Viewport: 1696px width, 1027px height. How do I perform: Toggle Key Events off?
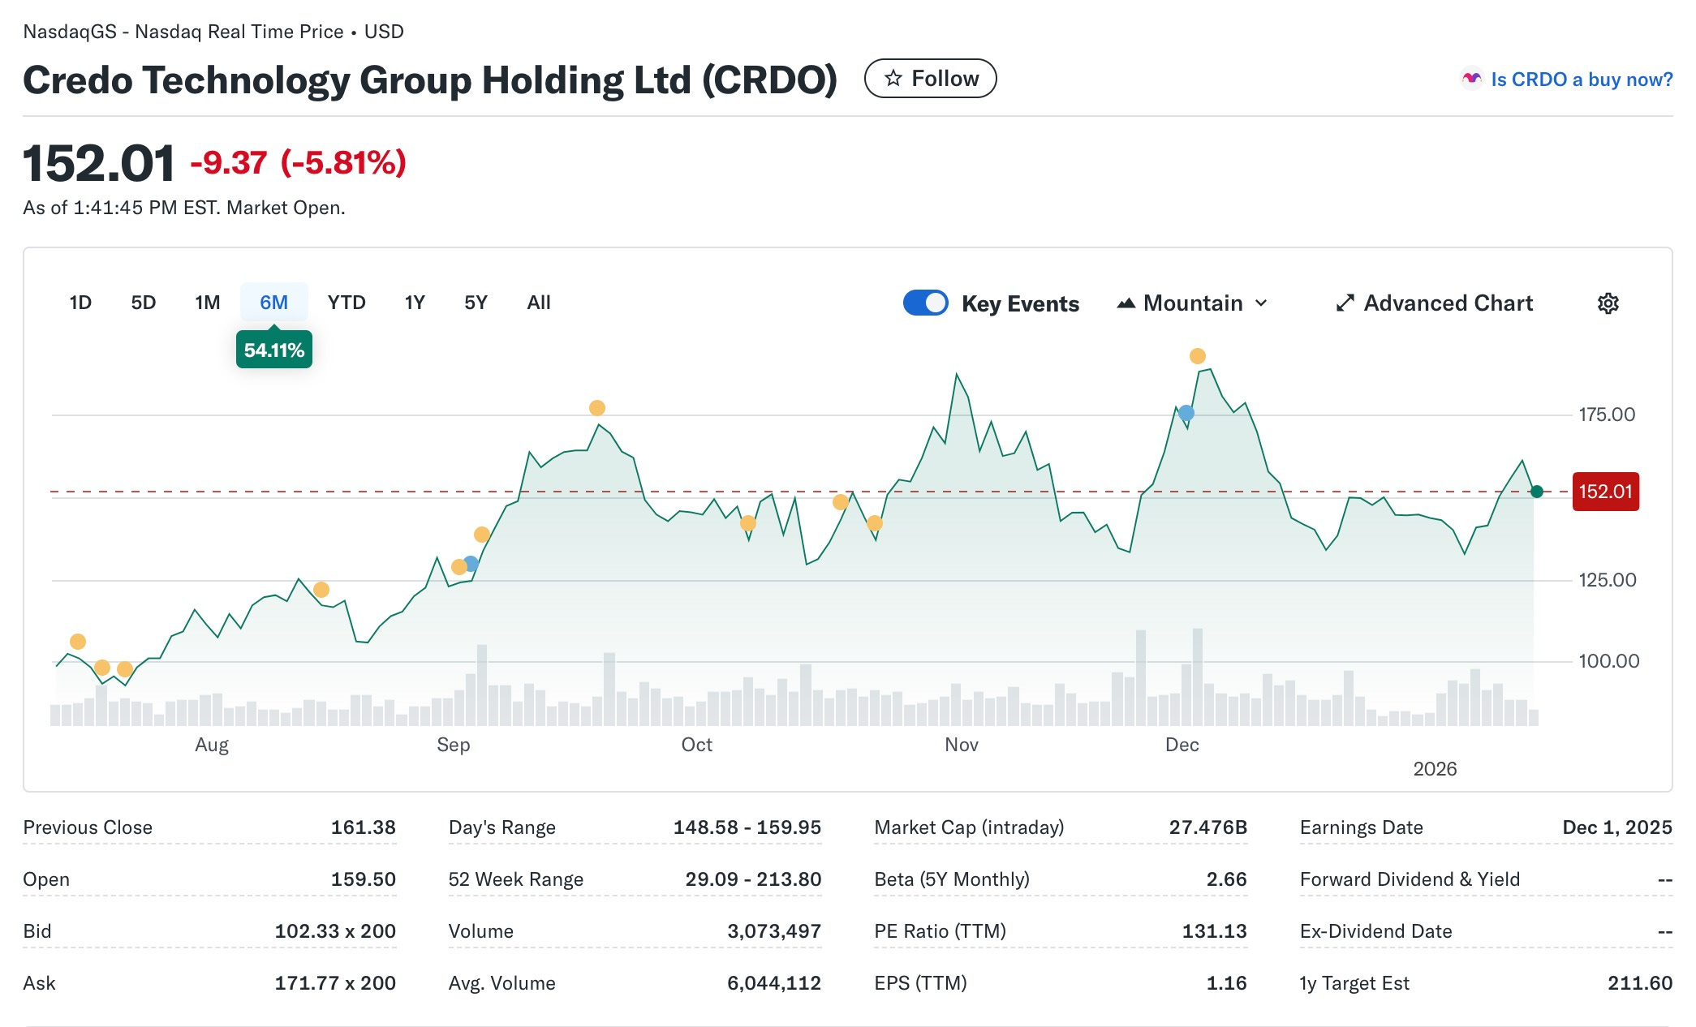point(925,302)
